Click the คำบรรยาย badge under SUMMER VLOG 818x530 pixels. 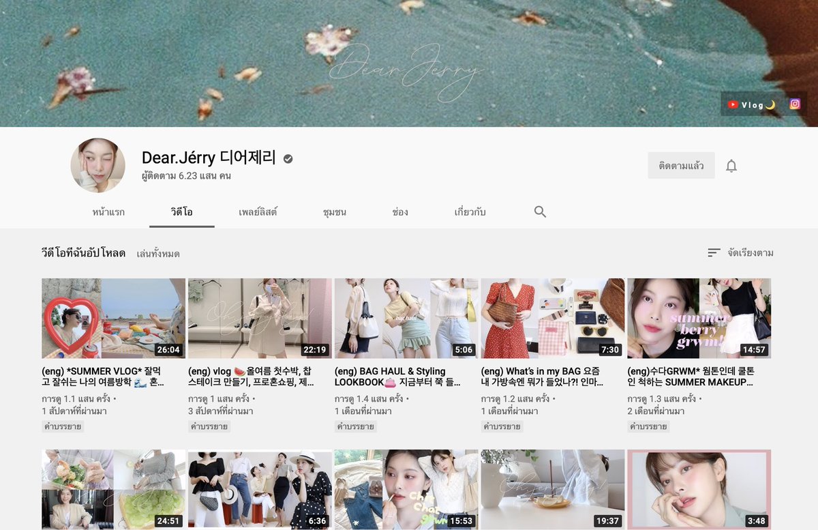pos(63,426)
